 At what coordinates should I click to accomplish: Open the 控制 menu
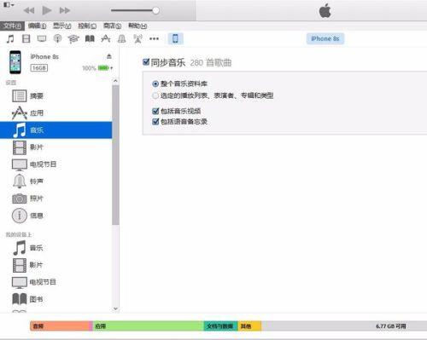pos(87,26)
